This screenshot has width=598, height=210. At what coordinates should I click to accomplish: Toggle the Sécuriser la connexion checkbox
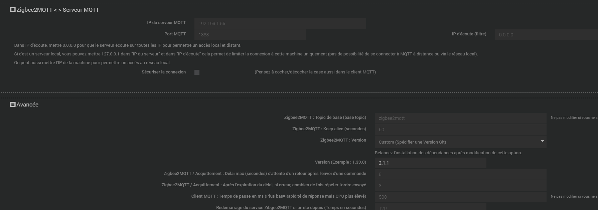pos(197,72)
